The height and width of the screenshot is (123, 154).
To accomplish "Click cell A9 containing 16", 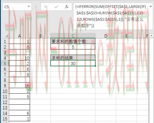I will (19, 85).
